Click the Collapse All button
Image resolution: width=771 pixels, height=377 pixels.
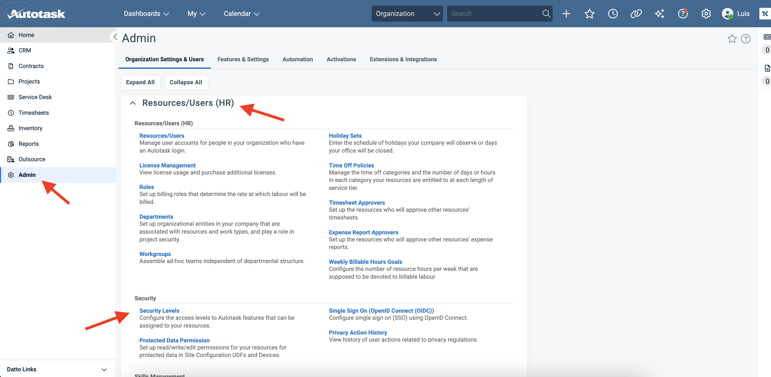coord(186,82)
